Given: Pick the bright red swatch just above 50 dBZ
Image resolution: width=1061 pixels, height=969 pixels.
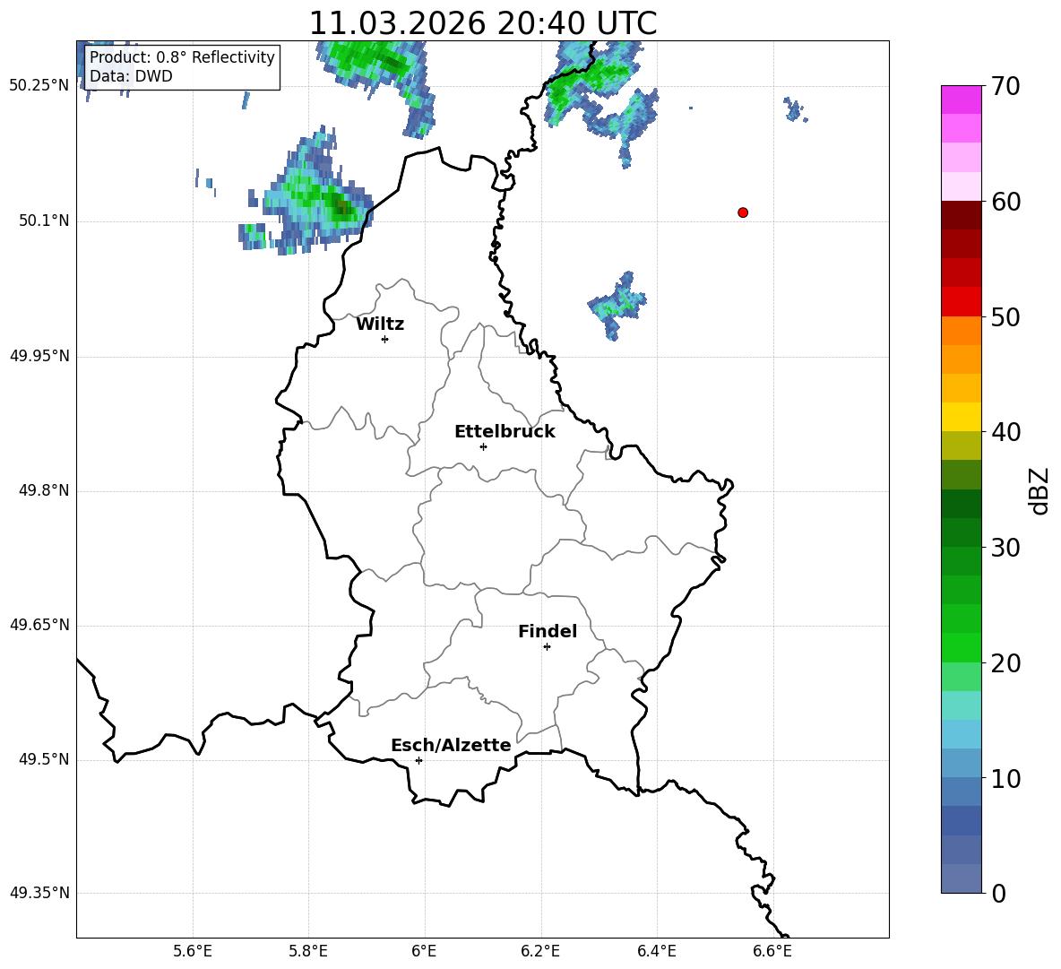Looking at the screenshot, I should pyautogui.click(x=962, y=301).
